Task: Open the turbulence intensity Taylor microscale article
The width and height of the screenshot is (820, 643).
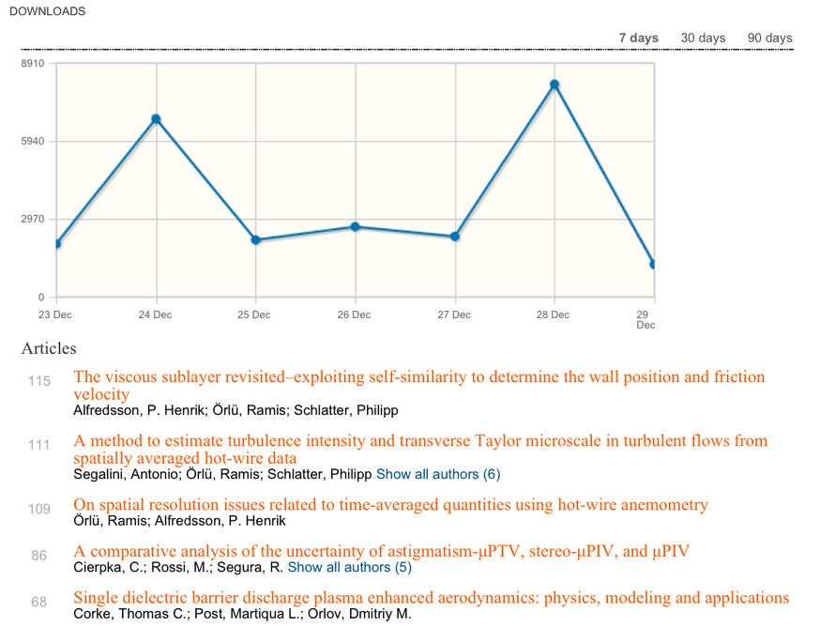Action: pos(419,441)
